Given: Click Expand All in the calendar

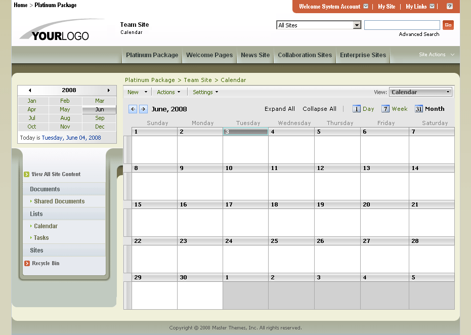Looking at the screenshot, I should pos(279,109).
